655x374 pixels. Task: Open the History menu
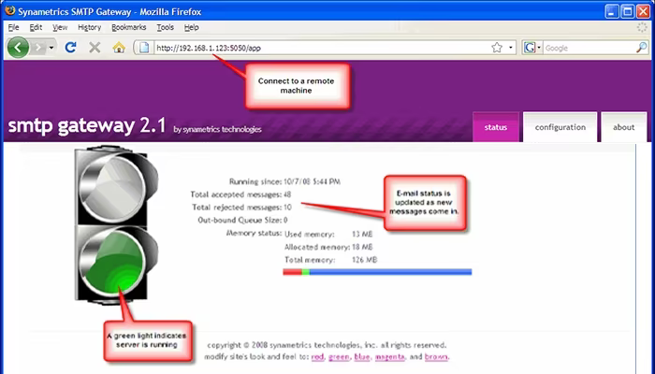(x=90, y=27)
